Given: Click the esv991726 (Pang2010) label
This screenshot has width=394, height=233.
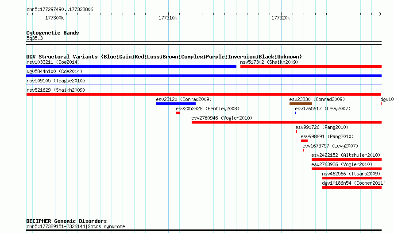Looking at the screenshot, I should (322, 127).
